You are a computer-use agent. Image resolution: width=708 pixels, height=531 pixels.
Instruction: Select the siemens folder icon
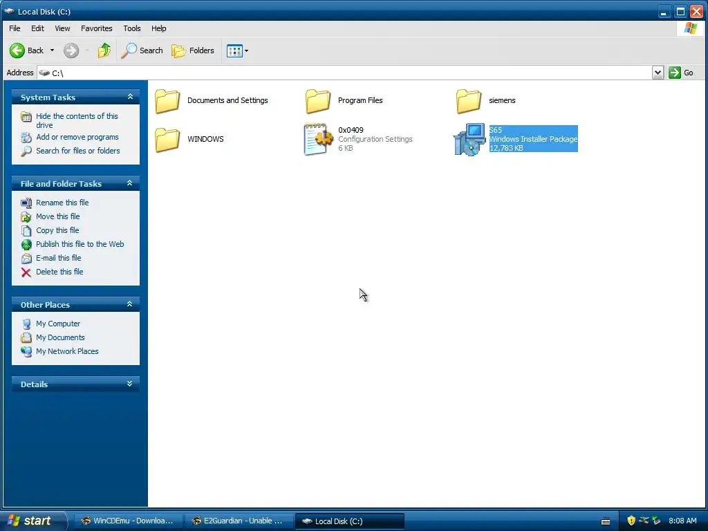(x=469, y=100)
